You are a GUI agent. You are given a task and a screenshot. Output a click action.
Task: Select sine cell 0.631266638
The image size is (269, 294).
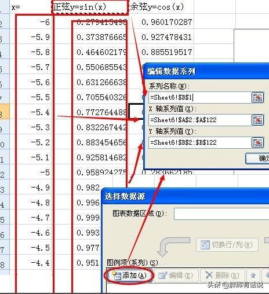pos(90,82)
